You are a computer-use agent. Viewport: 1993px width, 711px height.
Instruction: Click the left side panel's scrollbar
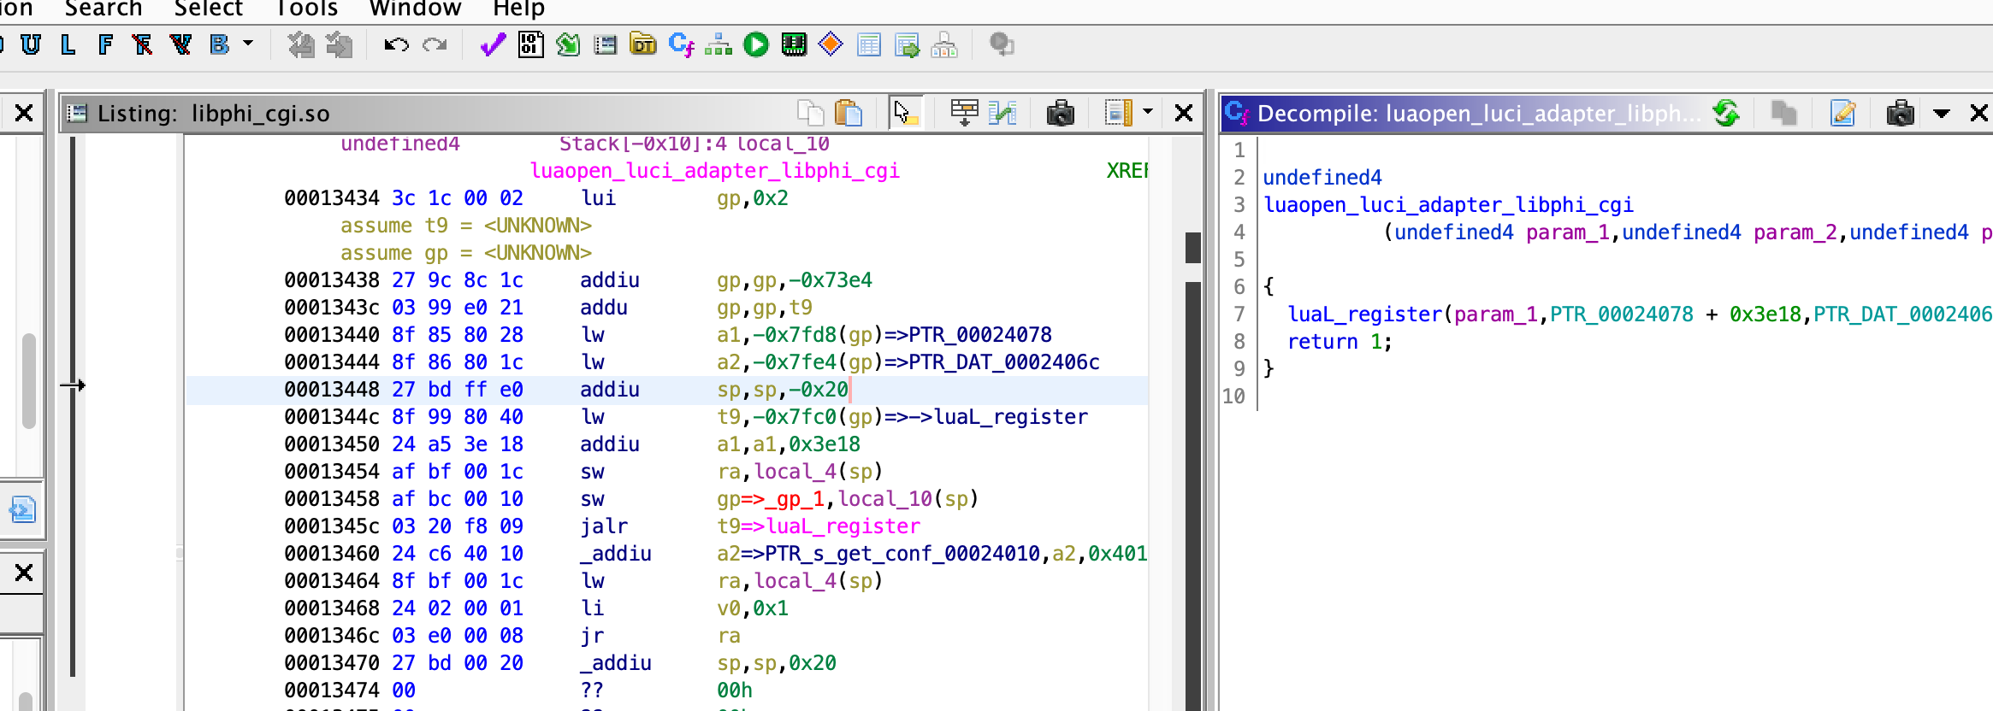pyautogui.click(x=28, y=380)
